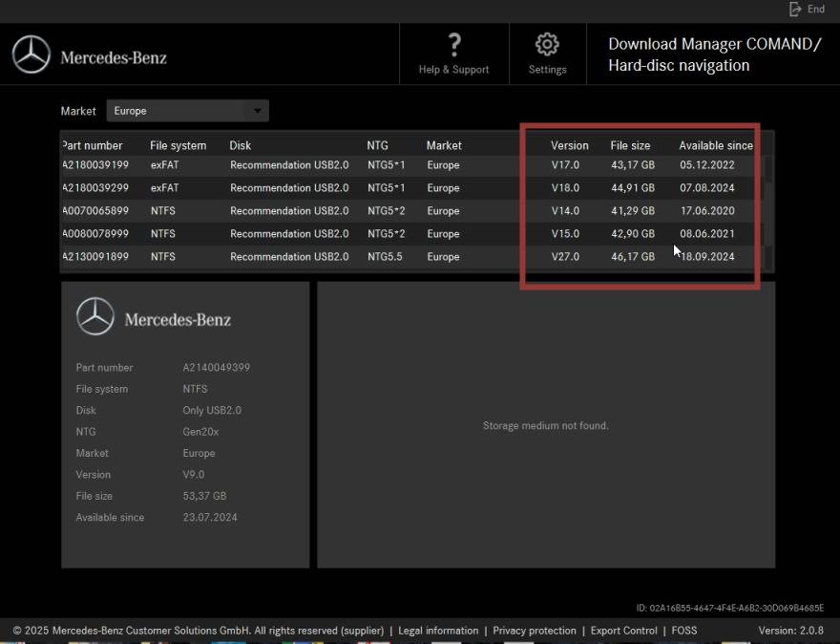
Task: Click the Disk column header
Action: [x=240, y=145]
